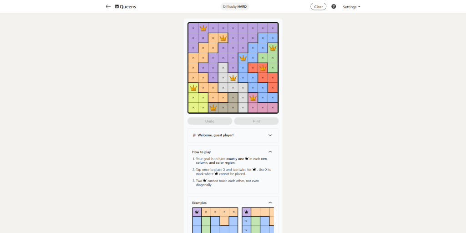Click the Undo button
The height and width of the screenshot is (233, 466).
point(210,121)
